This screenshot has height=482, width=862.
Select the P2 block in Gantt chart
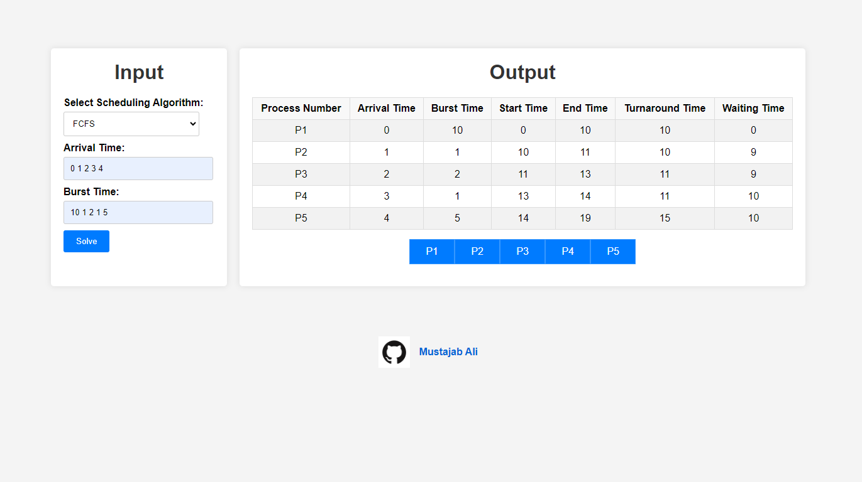tap(477, 252)
